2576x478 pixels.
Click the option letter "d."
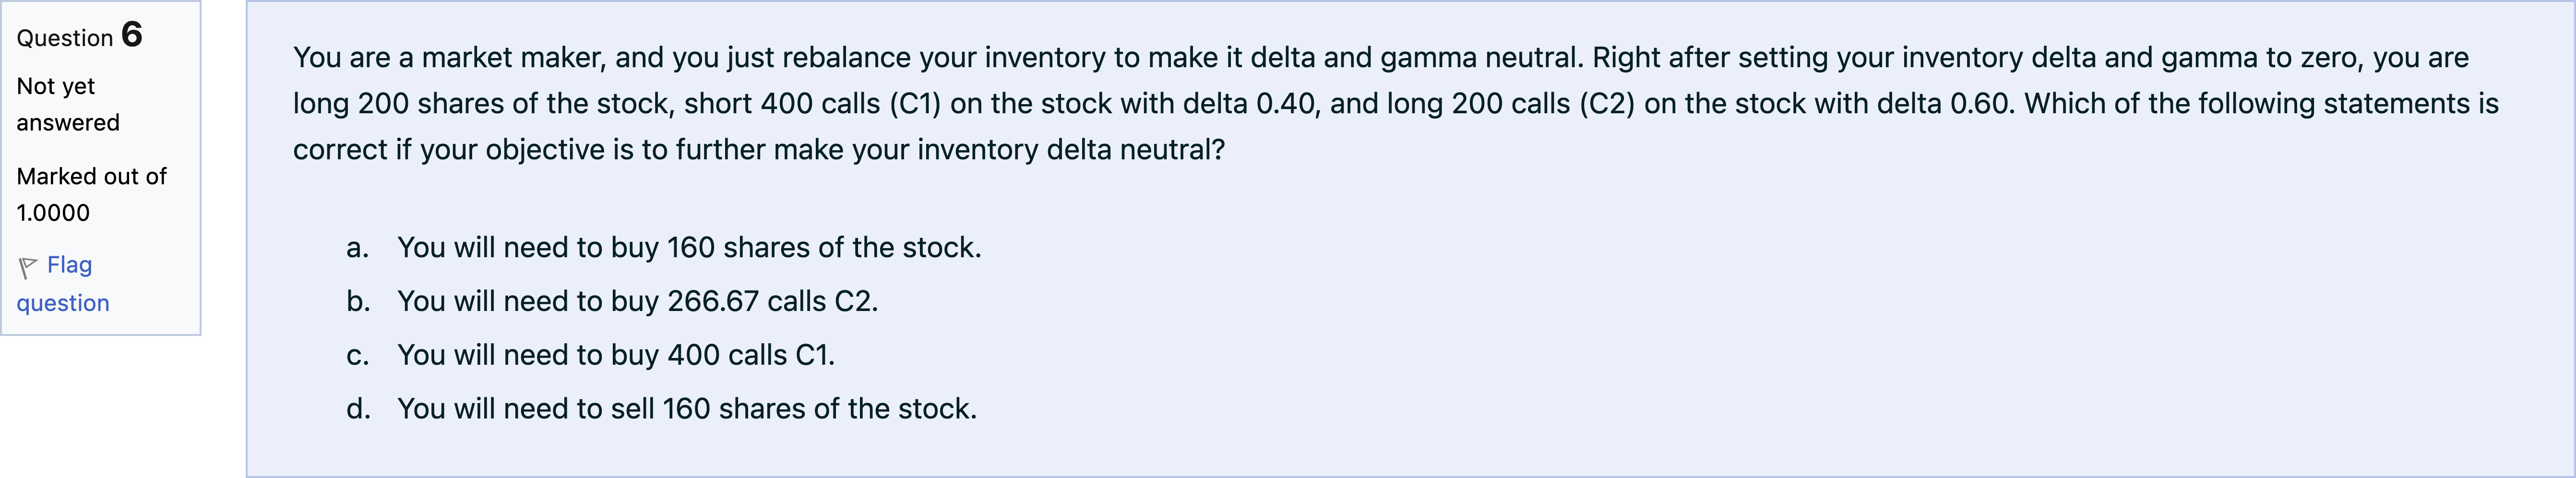(x=358, y=409)
